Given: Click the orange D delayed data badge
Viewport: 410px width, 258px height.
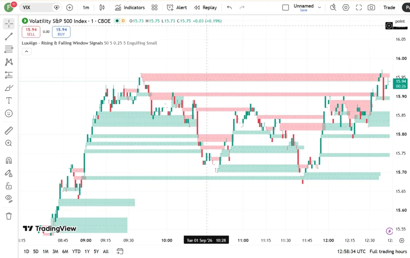Looking at the screenshot, I should (x=123, y=21).
